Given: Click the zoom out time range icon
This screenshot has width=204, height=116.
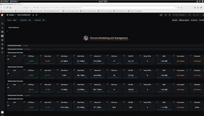Looking at the screenshot, I should tap(190, 15).
